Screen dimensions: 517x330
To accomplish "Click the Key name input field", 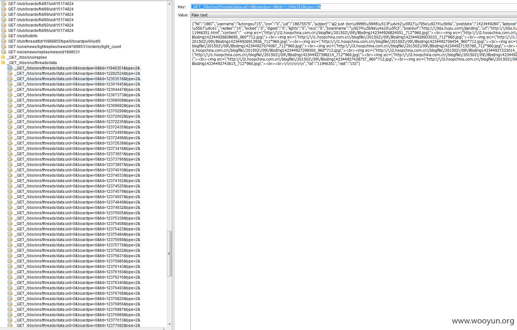I will click(x=354, y=7).
